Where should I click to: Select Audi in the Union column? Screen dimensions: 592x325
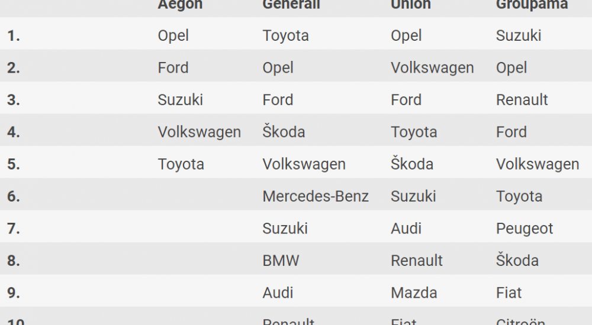coord(406,229)
